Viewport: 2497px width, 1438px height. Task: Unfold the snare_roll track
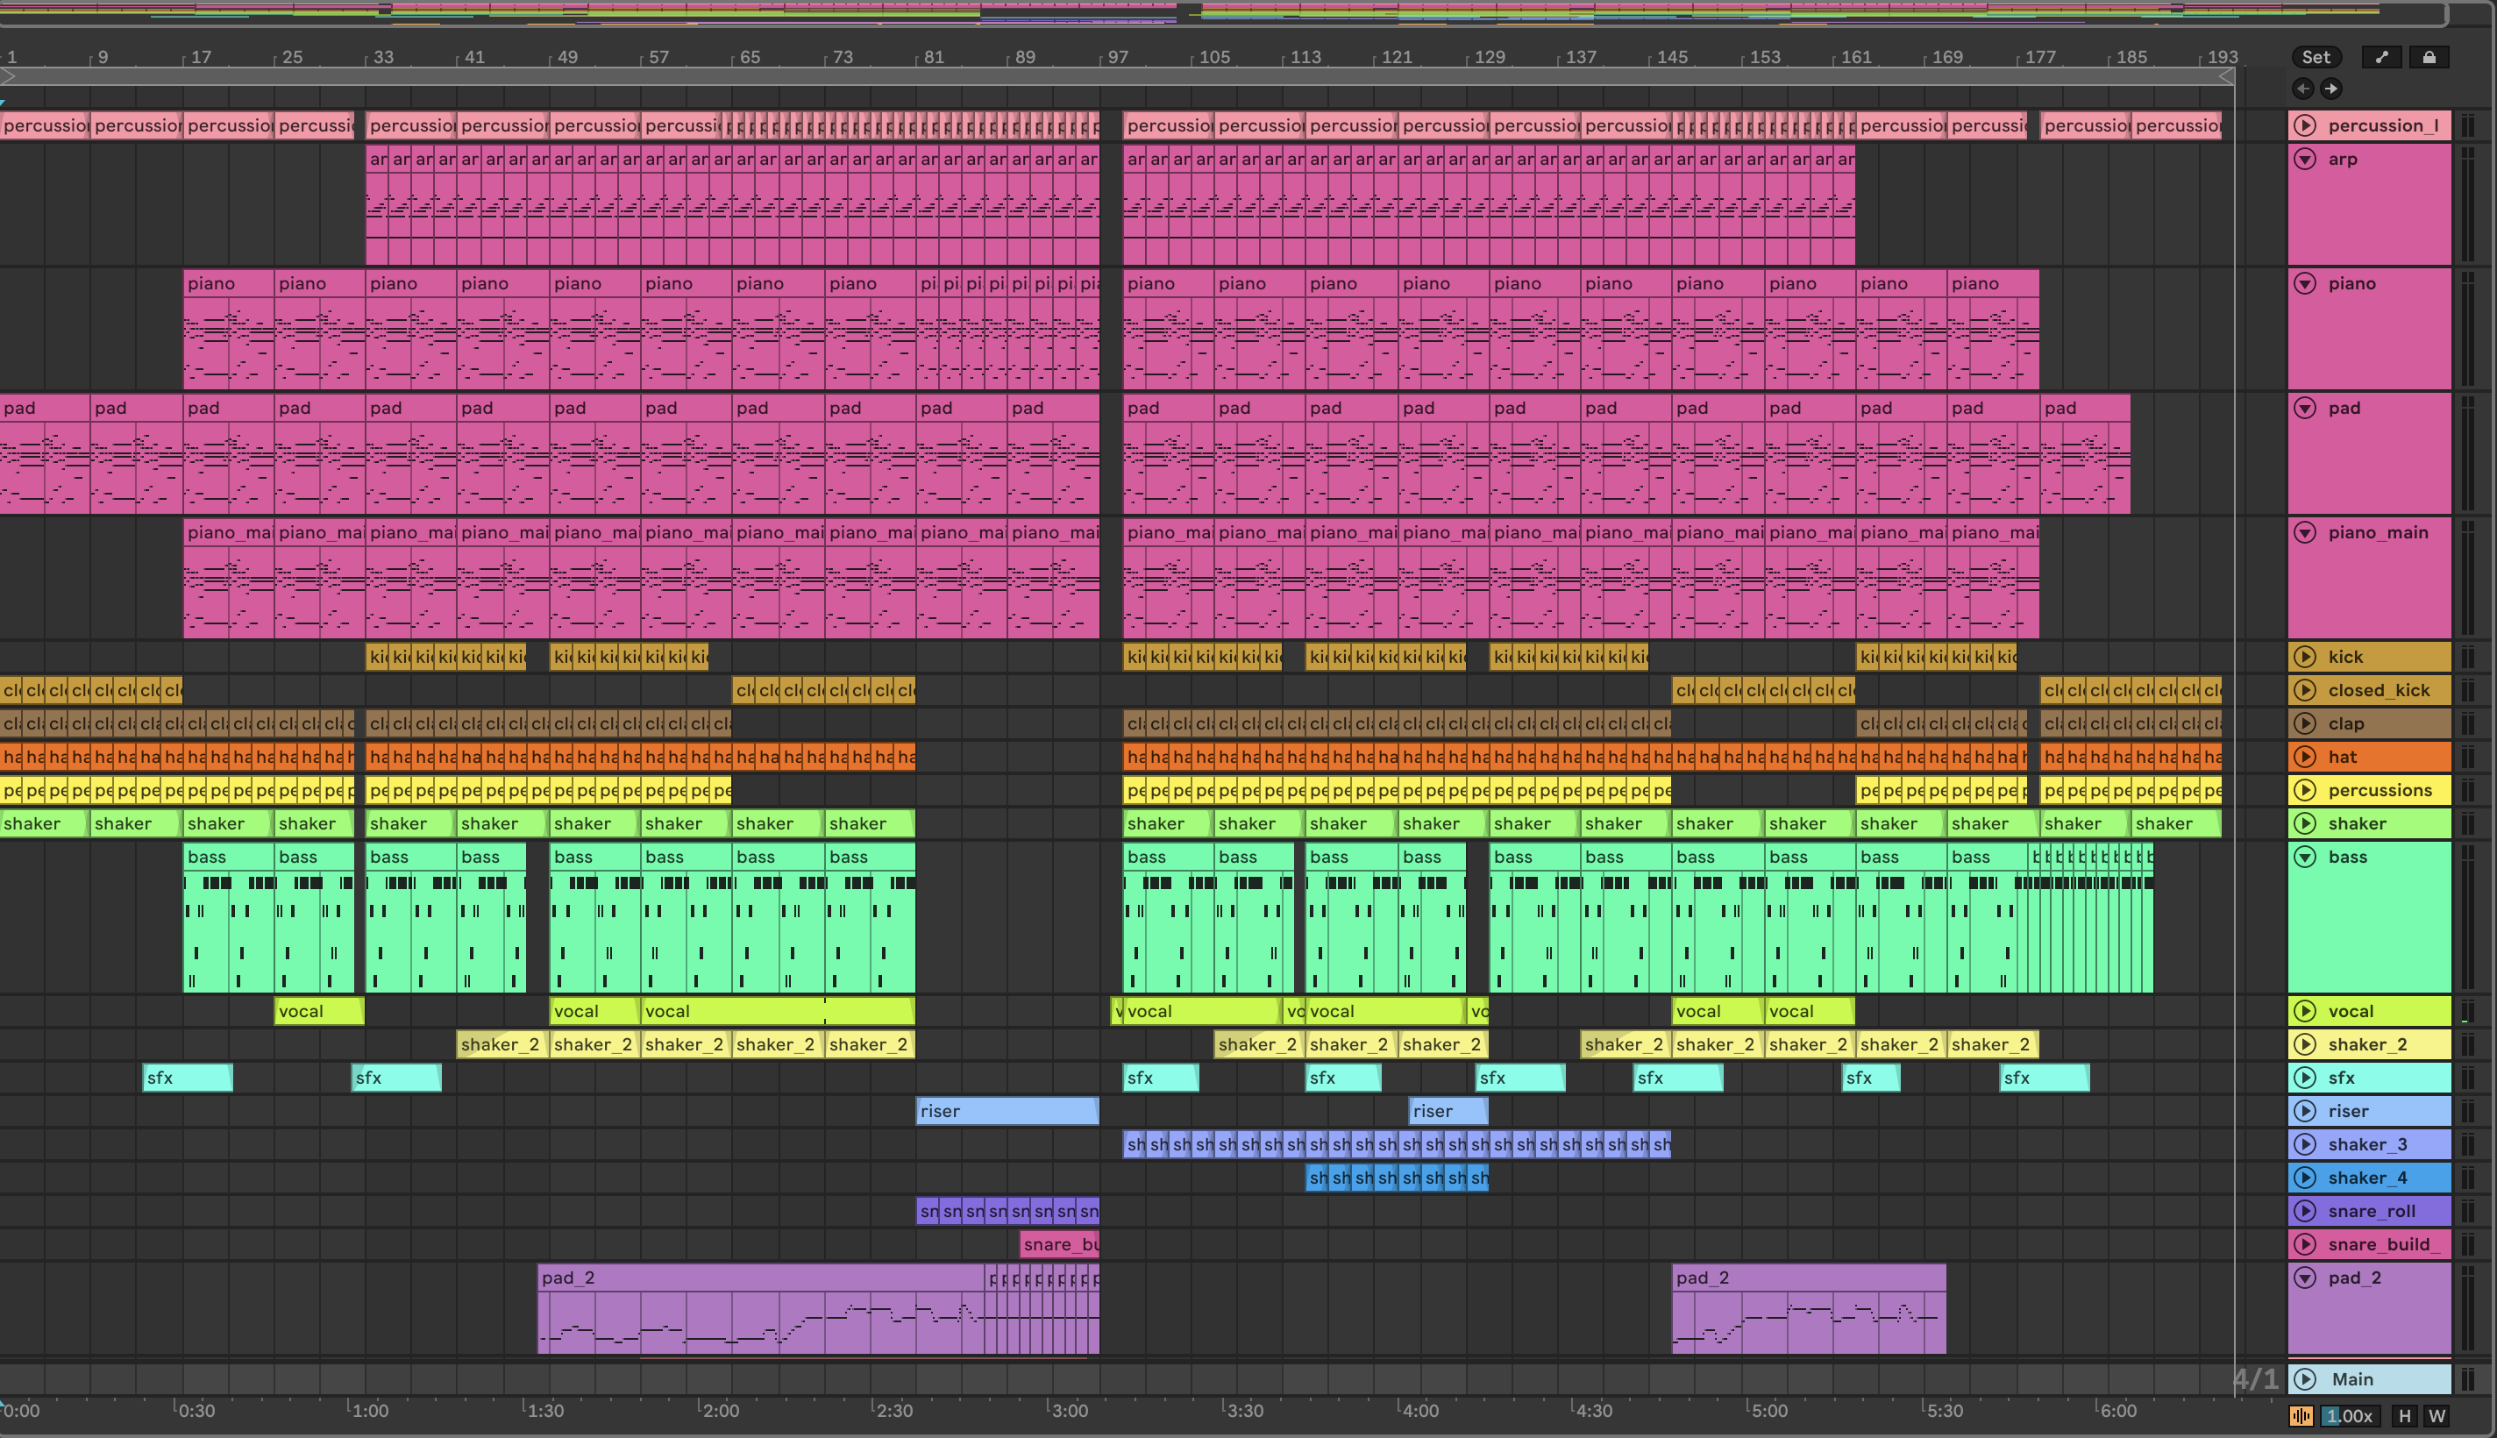tap(2304, 1211)
